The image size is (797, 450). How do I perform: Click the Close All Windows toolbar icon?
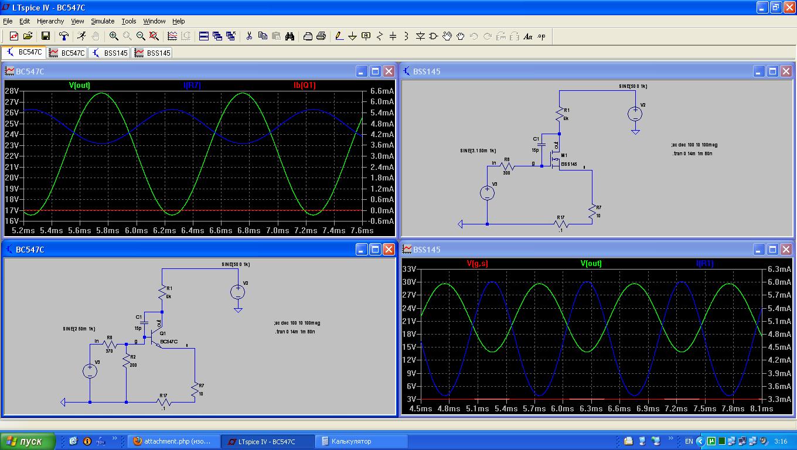tap(231, 36)
